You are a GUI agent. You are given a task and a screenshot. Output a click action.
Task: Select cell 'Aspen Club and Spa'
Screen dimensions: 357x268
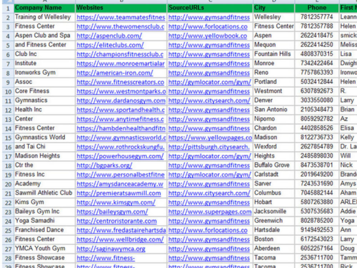click(x=45, y=35)
